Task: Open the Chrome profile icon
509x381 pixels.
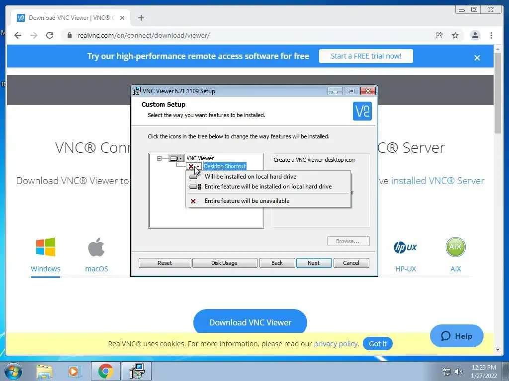Action: tap(475, 35)
